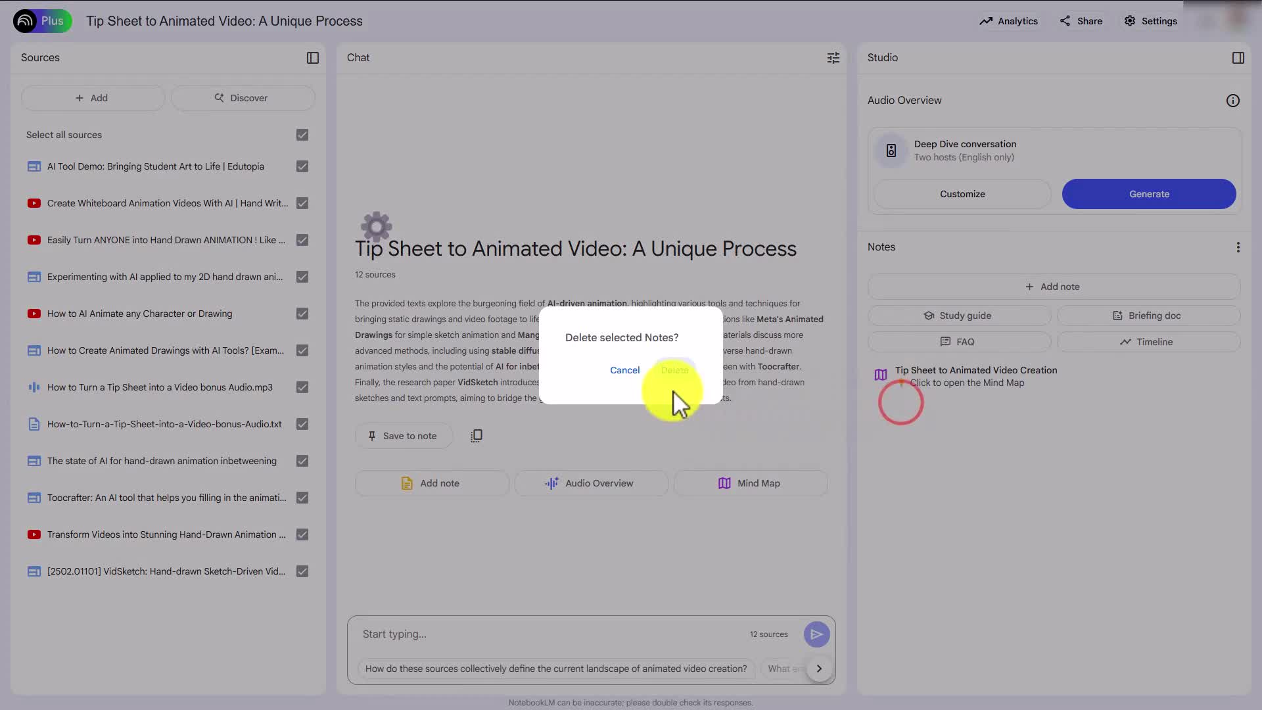Collapse the Sources panel icon
The width and height of the screenshot is (1262, 710).
(313, 58)
